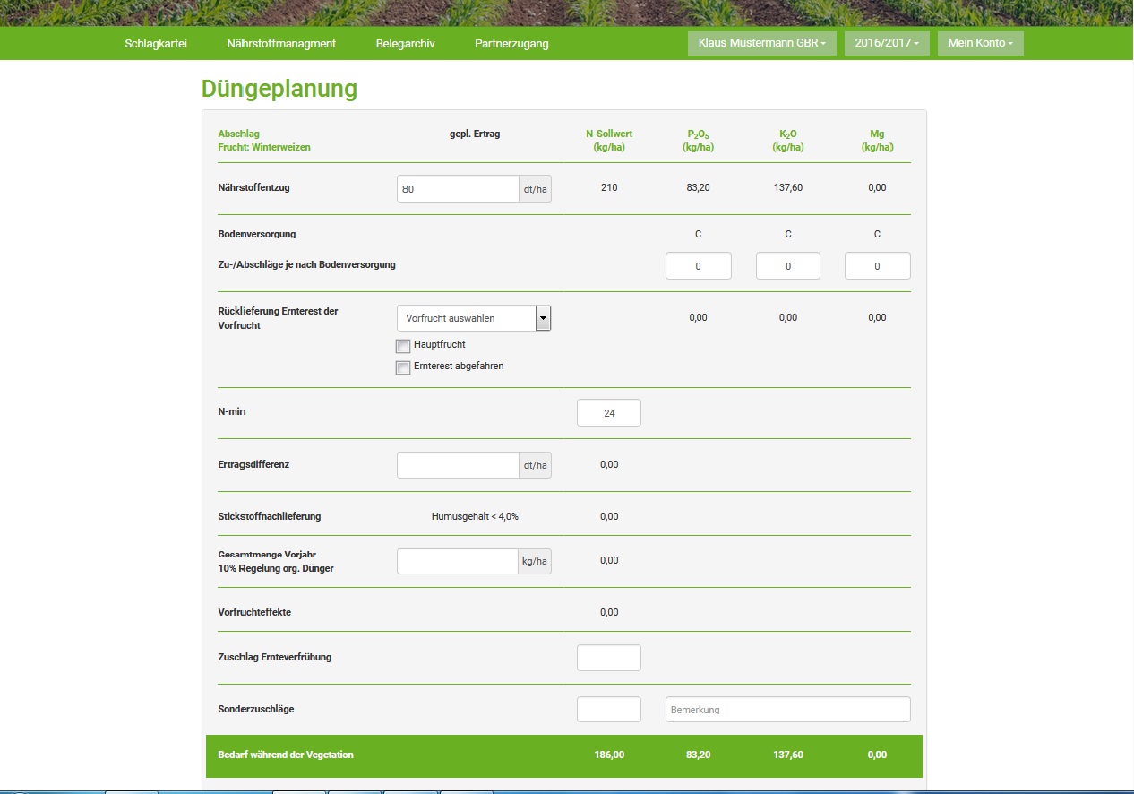Click the Nährstoffentzug K2O value 137,60
Image resolution: width=1134 pixels, height=794 pixels.
(788, 188)
